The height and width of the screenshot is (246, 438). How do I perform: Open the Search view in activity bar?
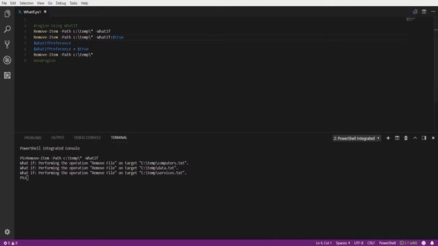[8, 29]
